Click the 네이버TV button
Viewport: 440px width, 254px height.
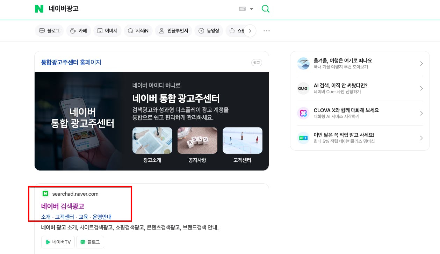pyautogui.click(x=58, y=242)
